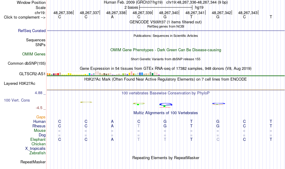Screen dimensions: 285x169
Task: Open 'Publications: Sequences in Scientific Articles' title
Action: tap(166, 36)
